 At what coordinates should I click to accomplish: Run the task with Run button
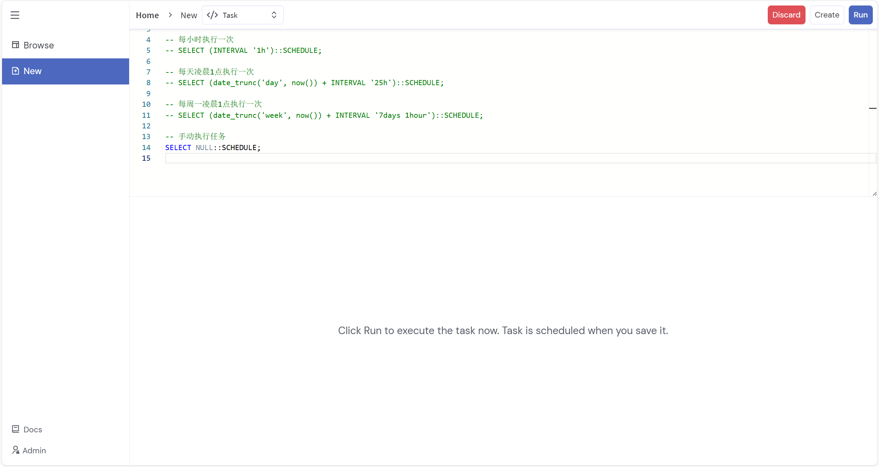click(x=860, y=15)
